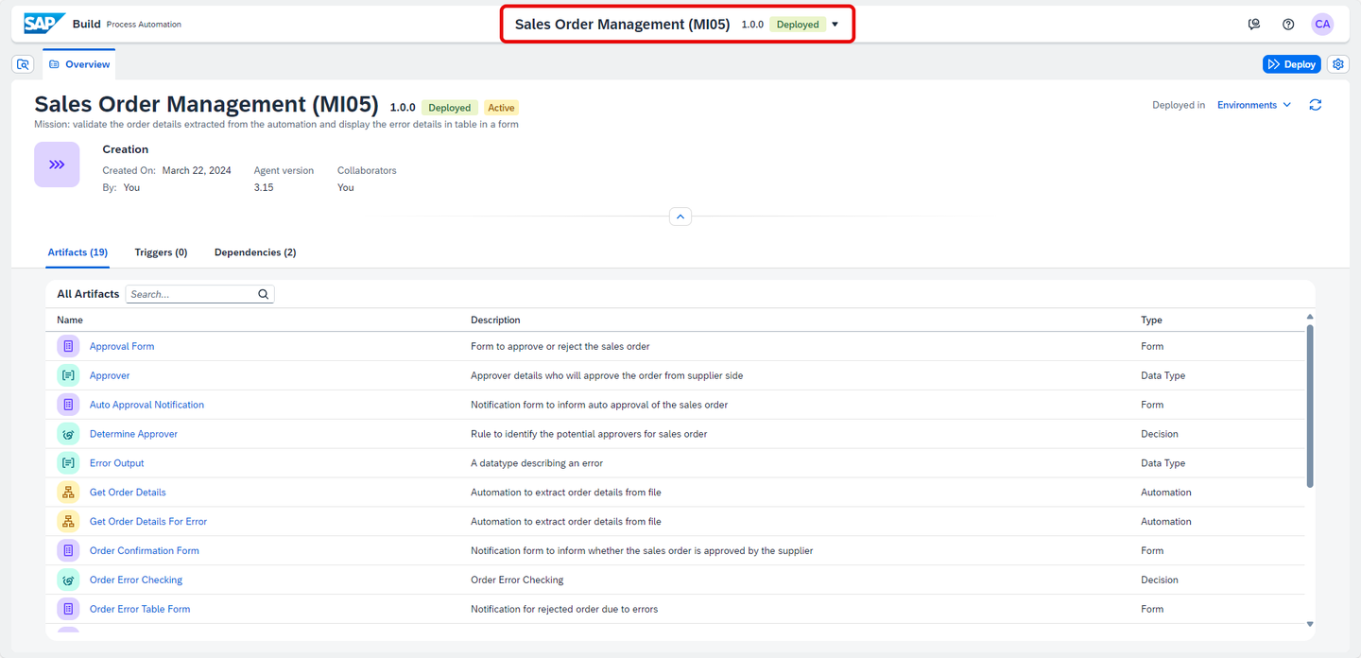Click the Deploy button
Image resolution: width=1361 pixels, height=658 pixels.
click(x=1291, y=64)
